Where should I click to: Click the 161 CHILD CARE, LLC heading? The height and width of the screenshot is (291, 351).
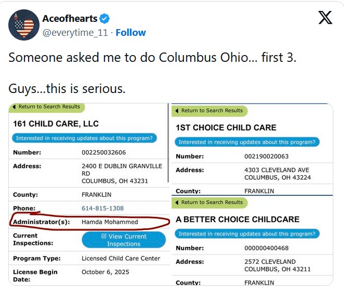(56, 124)
